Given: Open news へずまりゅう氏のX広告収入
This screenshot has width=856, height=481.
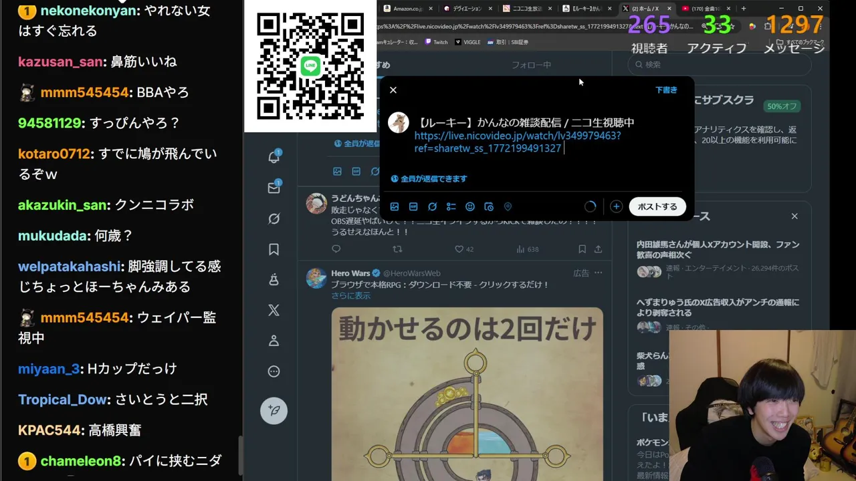Looking at the screenshot, I should click(718, 308).
